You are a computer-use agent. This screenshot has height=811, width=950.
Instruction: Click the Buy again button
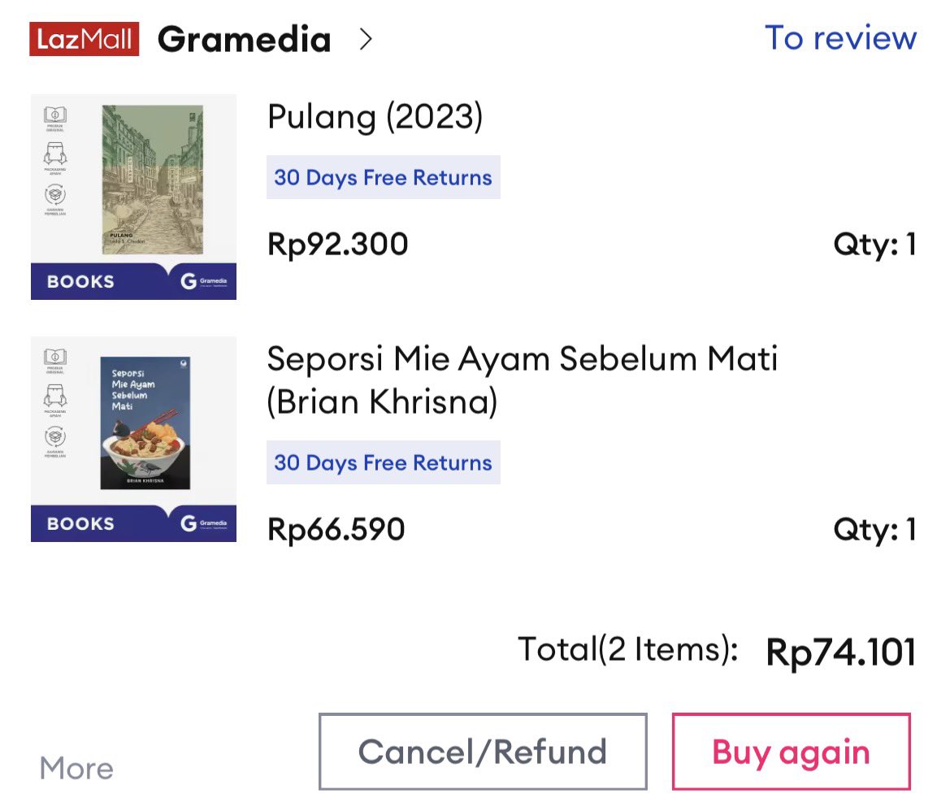(x=792, y=752)
